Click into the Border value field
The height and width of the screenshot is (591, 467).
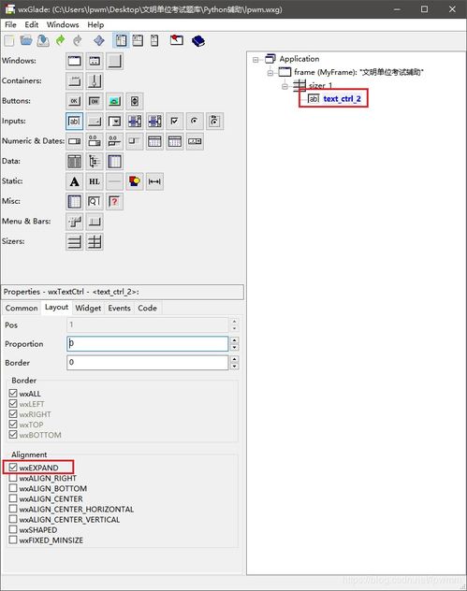coord(148,362)
